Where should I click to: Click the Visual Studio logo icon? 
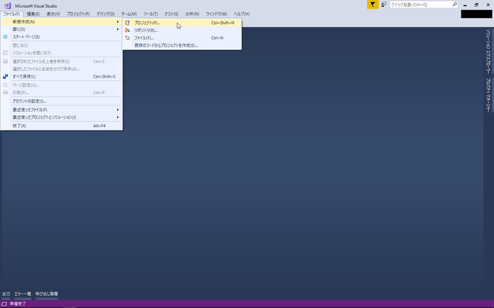tap(7, 6)
